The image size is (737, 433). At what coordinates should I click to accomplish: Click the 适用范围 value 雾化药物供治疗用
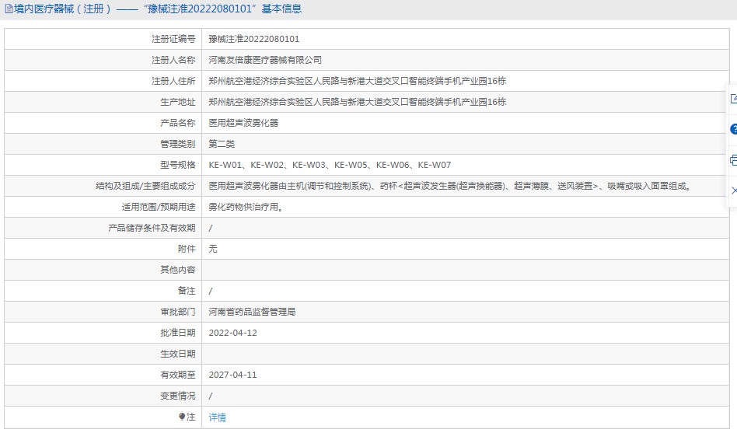(245, 207)
